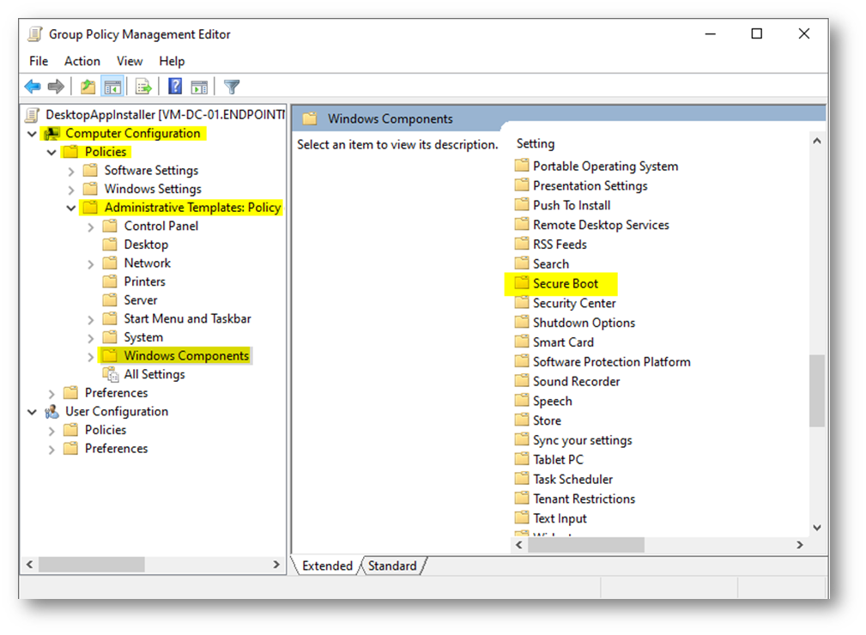Click the Setting column header
Viewport: 866px width, 635px height.
pos(536,143)
